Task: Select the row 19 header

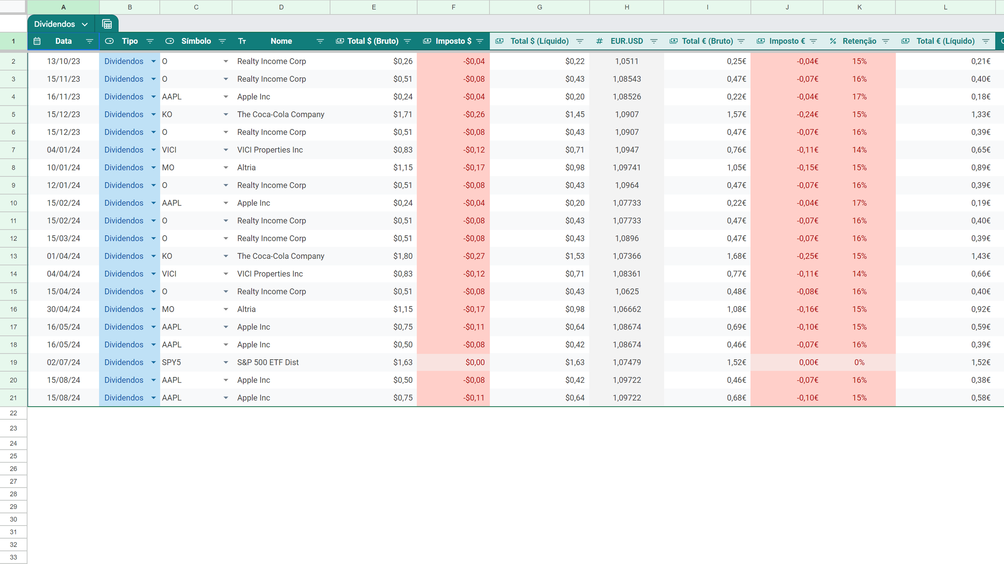Action: [x=13, y=362]
